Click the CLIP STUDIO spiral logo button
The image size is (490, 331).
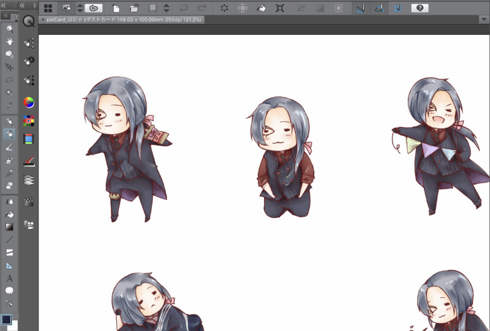click(x=94, y=8)
